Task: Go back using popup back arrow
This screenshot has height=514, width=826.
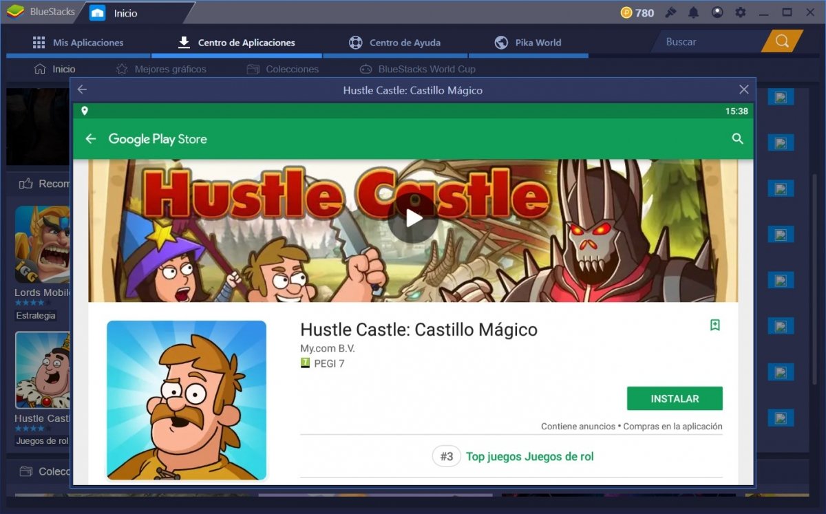Action: tap(82, 89)
